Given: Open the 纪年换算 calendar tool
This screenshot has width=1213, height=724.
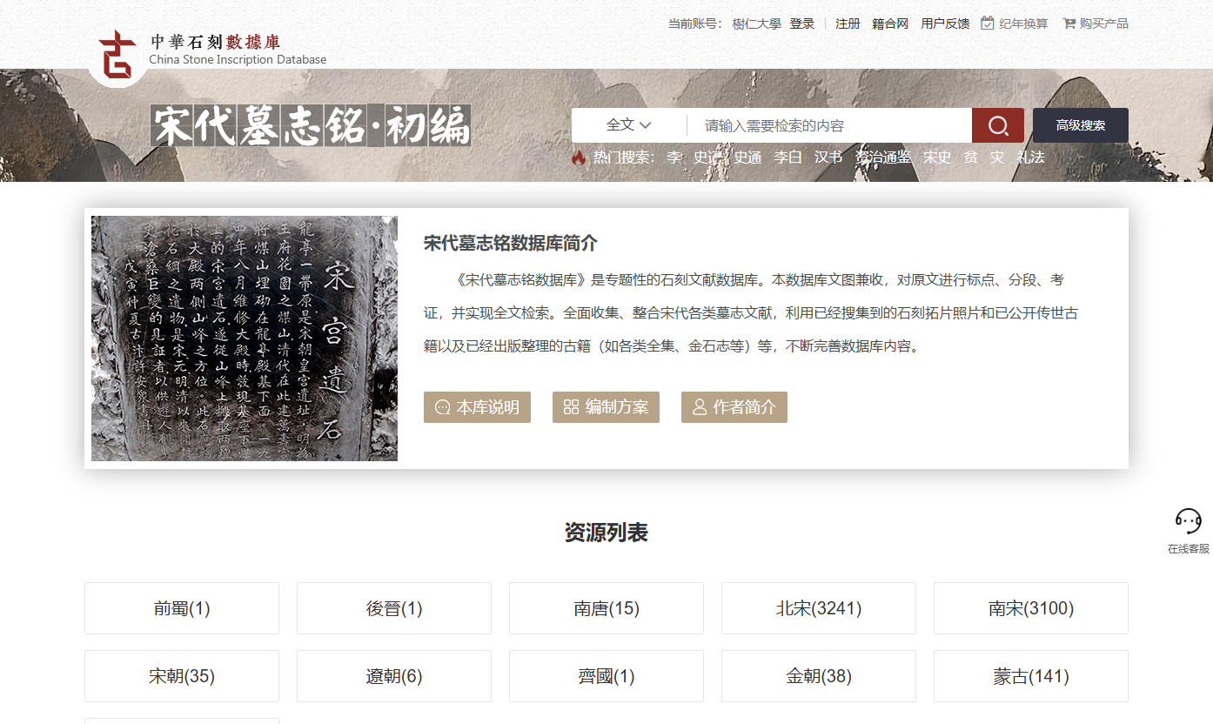Looking at the screenshot, I should tap(1015, 23).
